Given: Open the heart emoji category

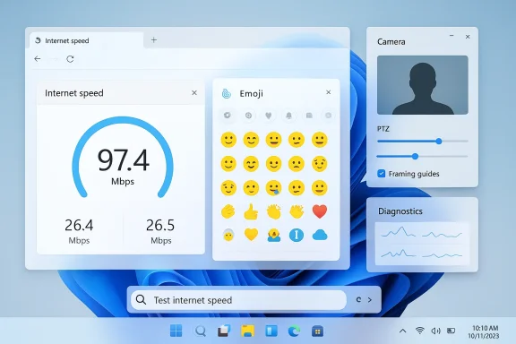Looking at the screenshot, I should click(x=269, y=116).
